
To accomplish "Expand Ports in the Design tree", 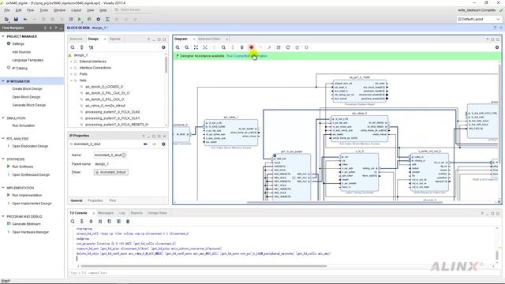I will point(72,74).
